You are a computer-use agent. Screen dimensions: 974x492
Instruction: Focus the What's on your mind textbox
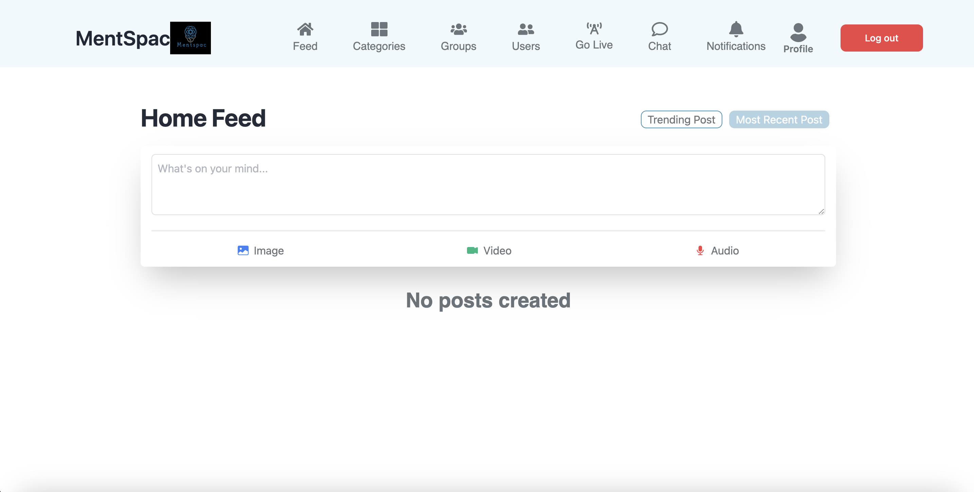[488, 184]
